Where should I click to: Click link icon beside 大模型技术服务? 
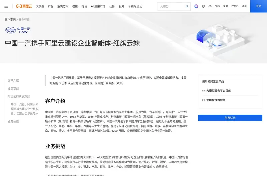(x=203, y=100)
